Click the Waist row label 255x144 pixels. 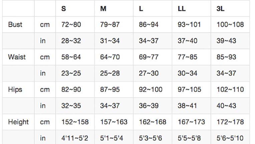[x=17, y=57]
